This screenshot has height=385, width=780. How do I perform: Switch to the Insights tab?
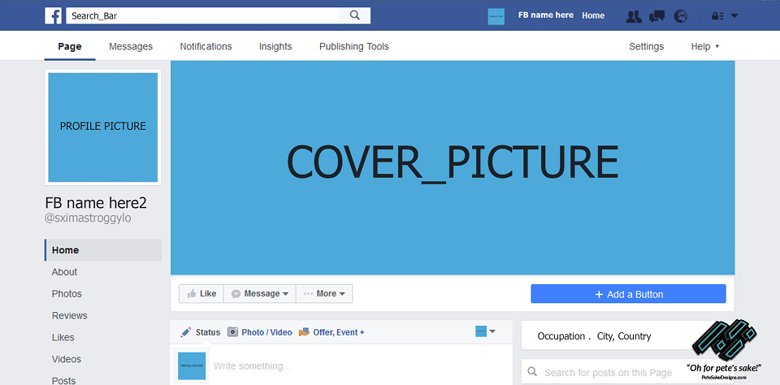coord(275,46)
